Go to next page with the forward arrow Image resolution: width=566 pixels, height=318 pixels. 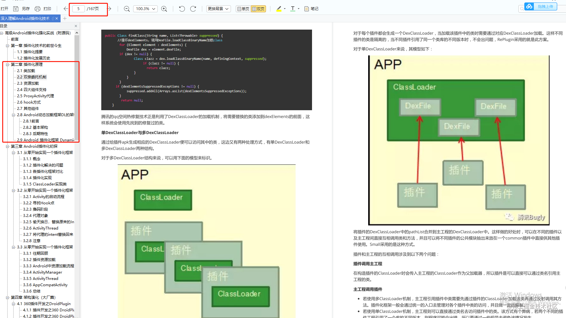(x=109, y=9)
